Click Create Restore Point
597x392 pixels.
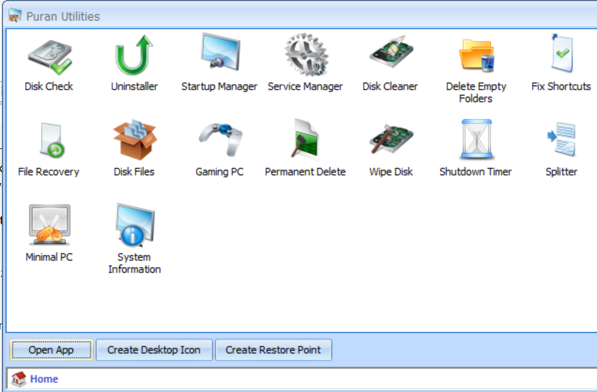(x=273, y=349)
